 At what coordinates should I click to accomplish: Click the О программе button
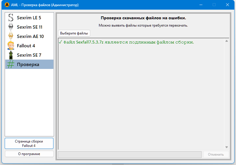[x=29, y=154]
